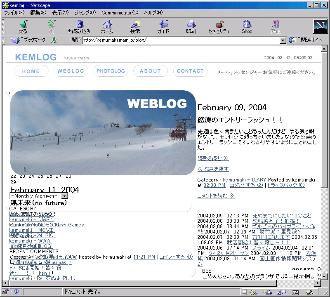Open the 777円になります entry link
The width and height of the screenshot is (330, 297).
[271, 237]
